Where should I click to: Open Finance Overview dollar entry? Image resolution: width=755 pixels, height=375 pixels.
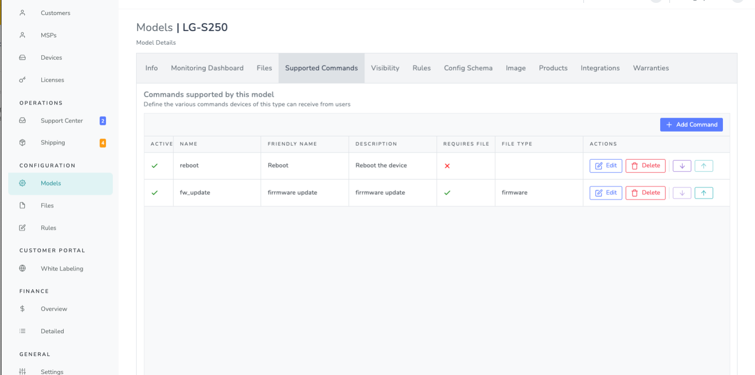click(x=22, y=309)
